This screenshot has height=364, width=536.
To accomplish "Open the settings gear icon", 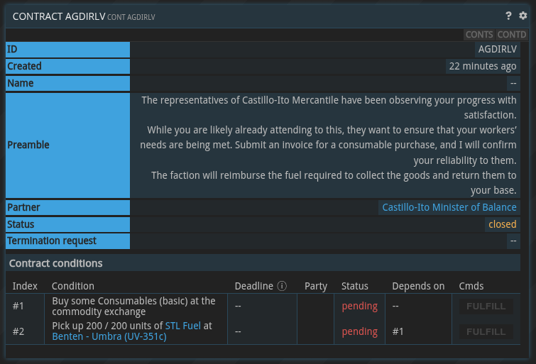I will coord(523,16).
